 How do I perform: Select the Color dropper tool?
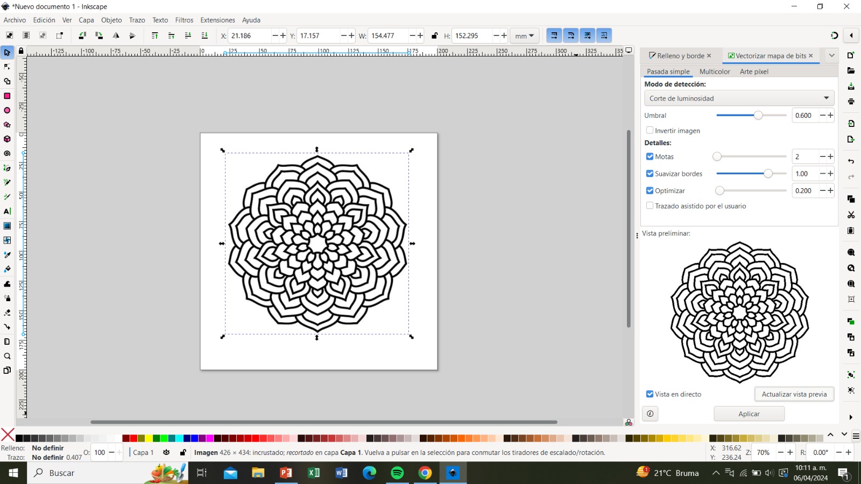[x=7, y=254]
